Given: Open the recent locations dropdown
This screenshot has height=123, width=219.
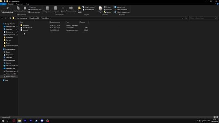Looking at the screenshot, I should (8, 18).
